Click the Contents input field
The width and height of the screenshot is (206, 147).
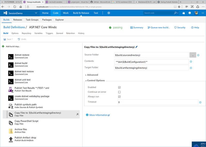(x=151, y=62)
